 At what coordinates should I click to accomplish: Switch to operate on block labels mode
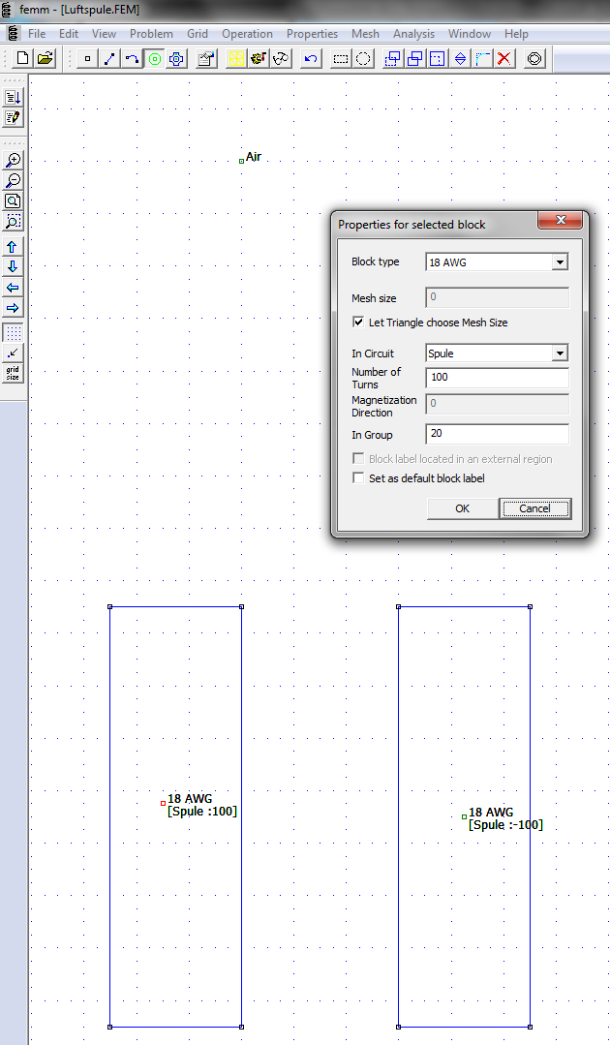[155, 59]
